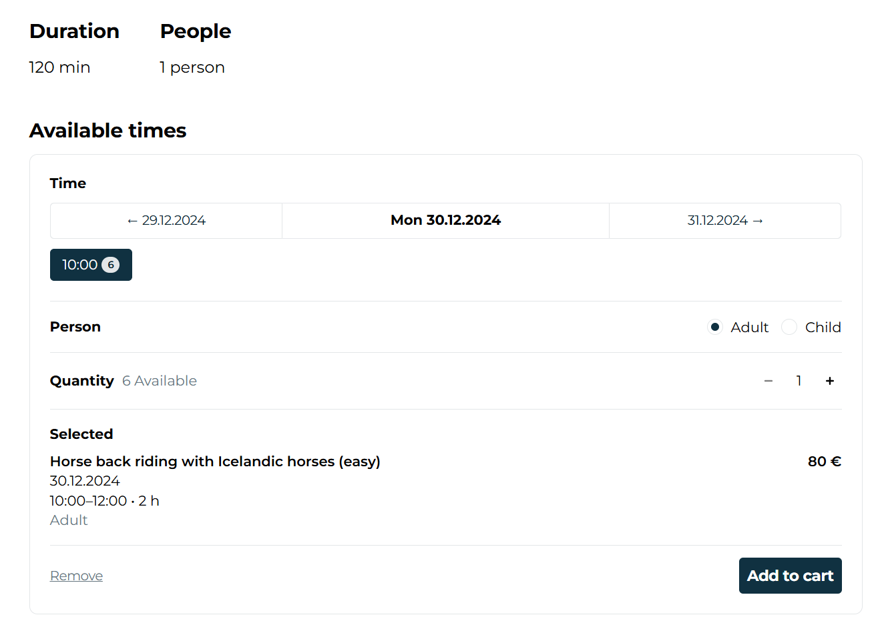
Task: Click the 10:00–12:00 · 2 h summary line
Action: pyautogui.click(x=104, y=501)
